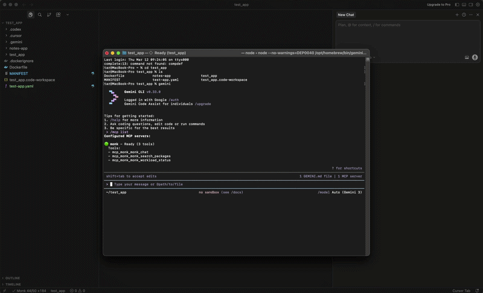Toggle primary sidebar layout icon
The width and height of the screenshot is (483, 293).
tap(457, 5)
